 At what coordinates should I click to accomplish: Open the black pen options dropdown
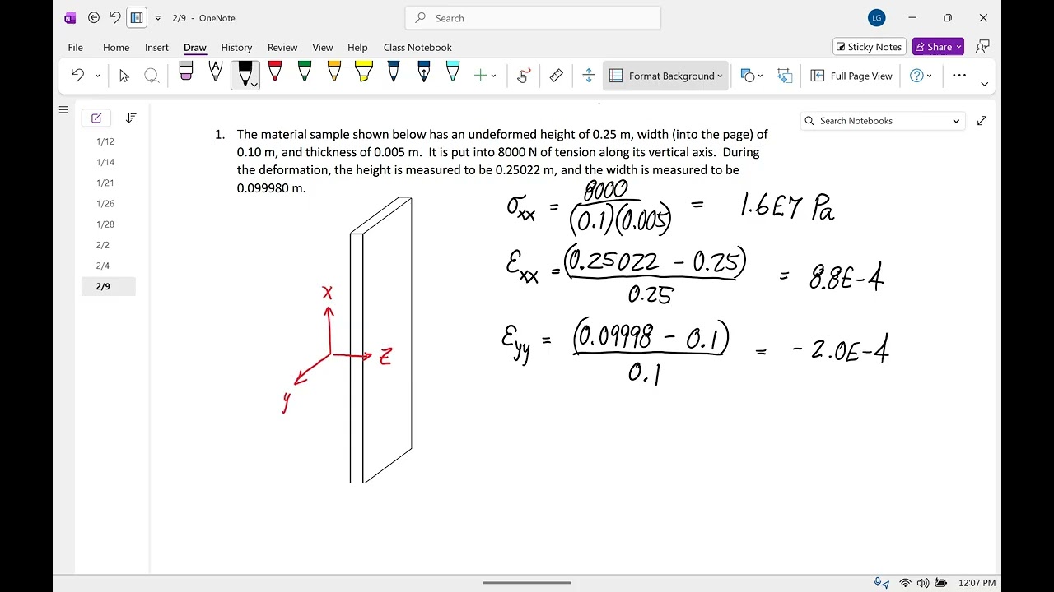(254, 84)
